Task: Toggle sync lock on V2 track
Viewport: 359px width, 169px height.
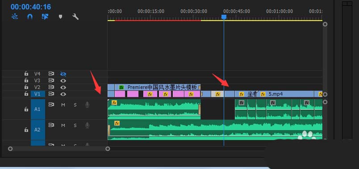Action: [x=51, y=87]
